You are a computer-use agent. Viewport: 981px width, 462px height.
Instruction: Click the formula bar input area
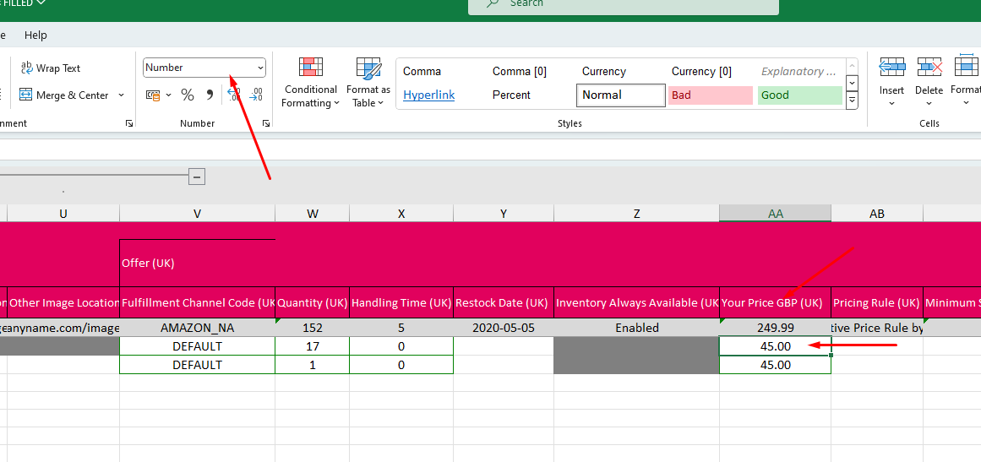click(x=490, y=149)
